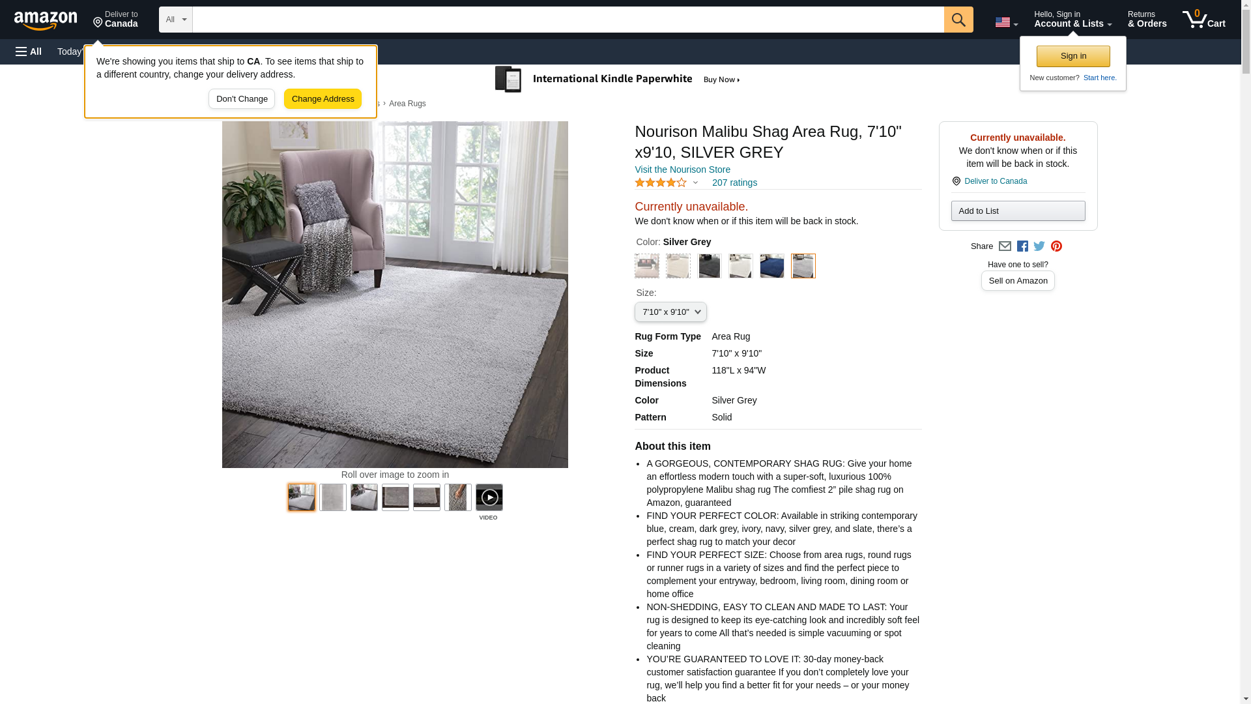
Task: Play the product video thumbnail
Action: coord(489,497)
